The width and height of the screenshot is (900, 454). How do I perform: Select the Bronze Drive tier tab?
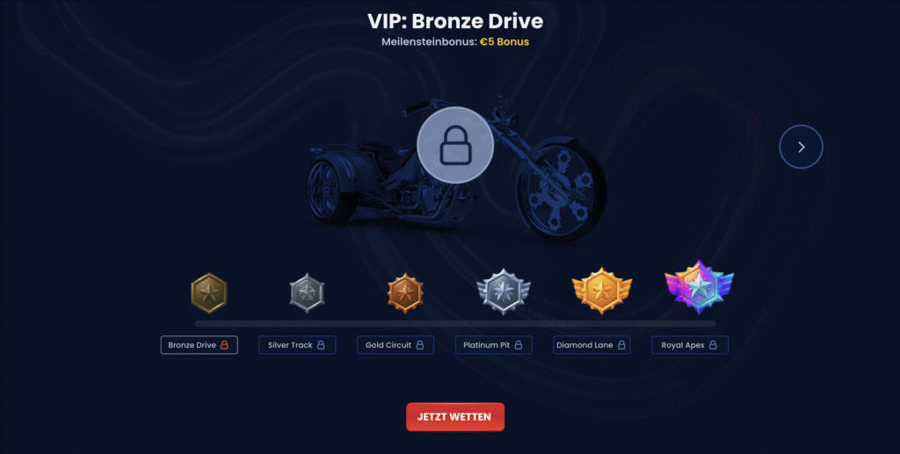point(199,345)
